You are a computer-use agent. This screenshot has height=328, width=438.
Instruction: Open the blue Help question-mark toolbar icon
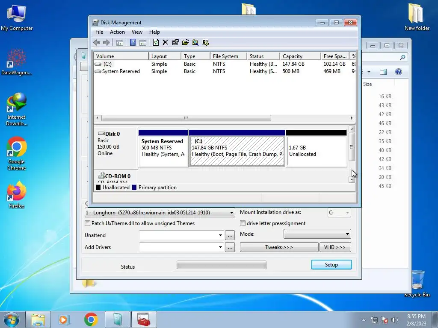pos(133,42)
